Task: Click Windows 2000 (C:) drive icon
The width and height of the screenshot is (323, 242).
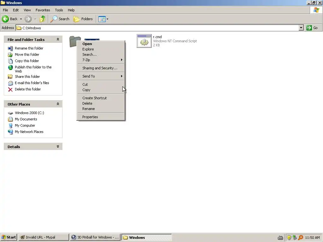Action: point(10,113)
